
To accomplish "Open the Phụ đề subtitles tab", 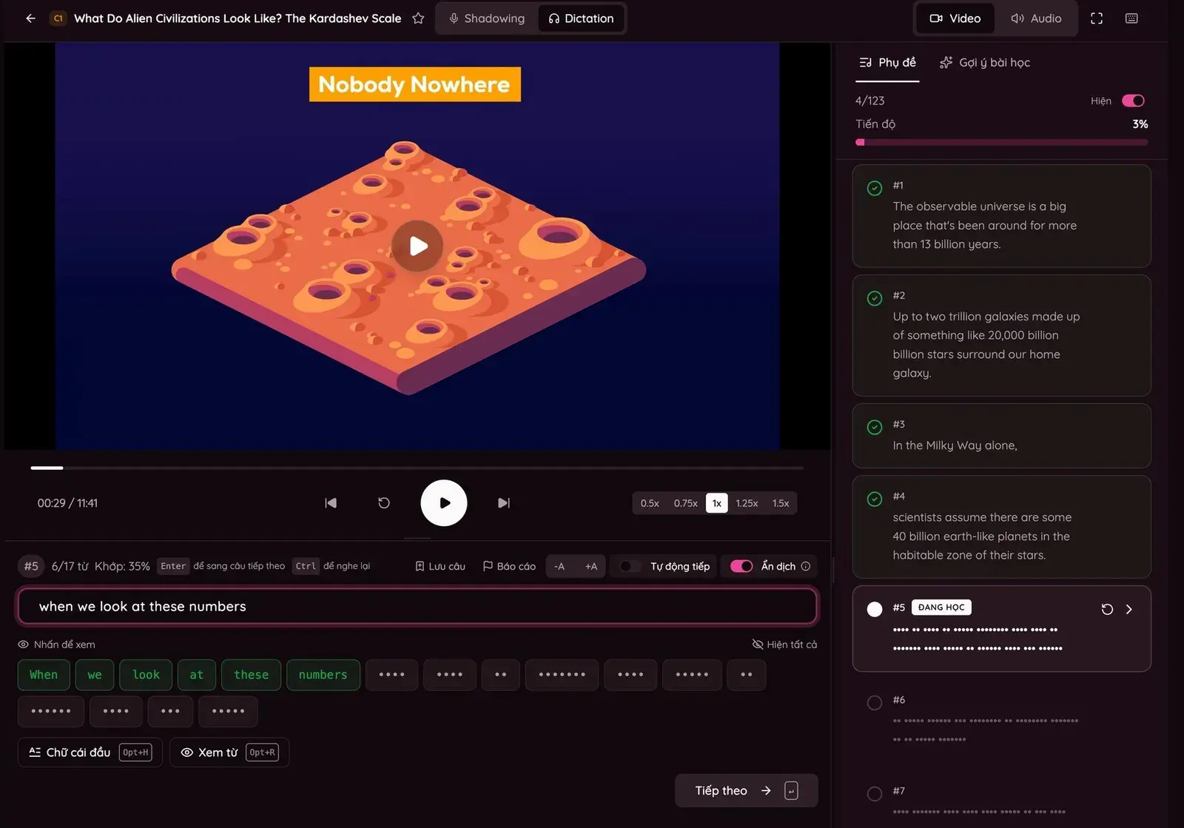I will click(x=887, y=63).
